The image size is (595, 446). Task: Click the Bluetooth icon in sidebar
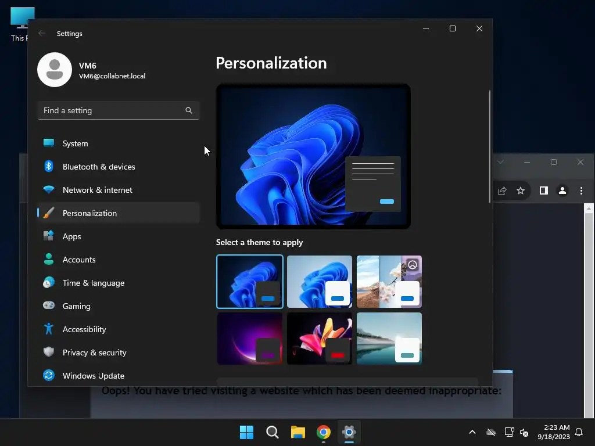(x=49, y=166)
